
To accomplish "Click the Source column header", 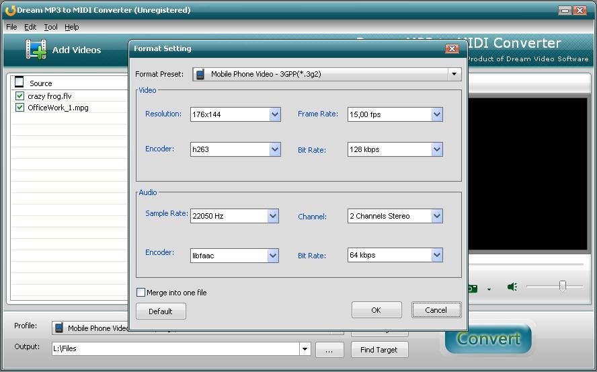I will point(71,82).
